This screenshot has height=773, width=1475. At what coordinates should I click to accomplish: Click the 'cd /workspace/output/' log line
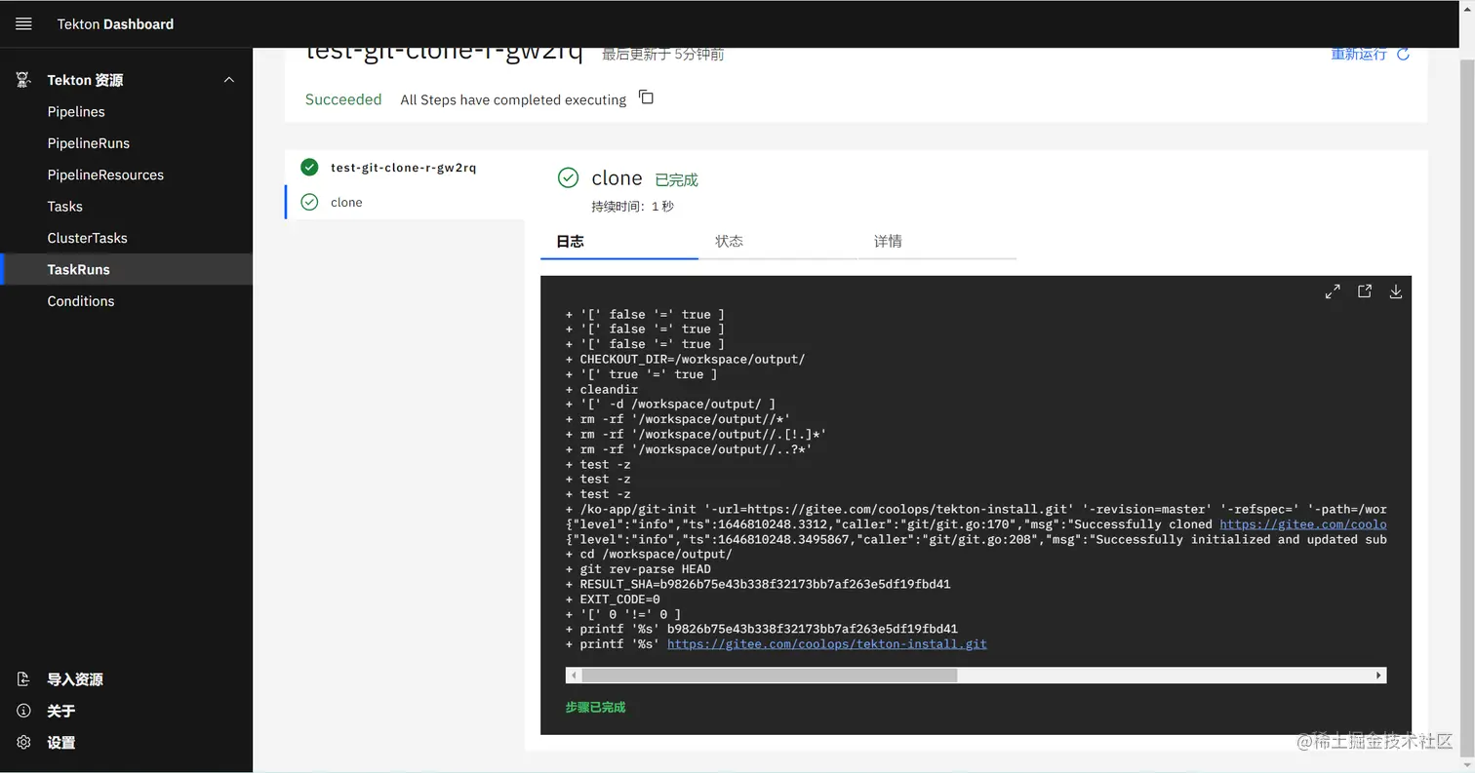coord(649,555)
